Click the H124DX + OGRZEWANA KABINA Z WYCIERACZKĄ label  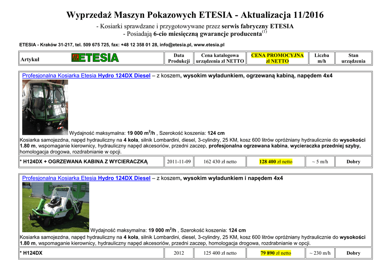point(84,162)
